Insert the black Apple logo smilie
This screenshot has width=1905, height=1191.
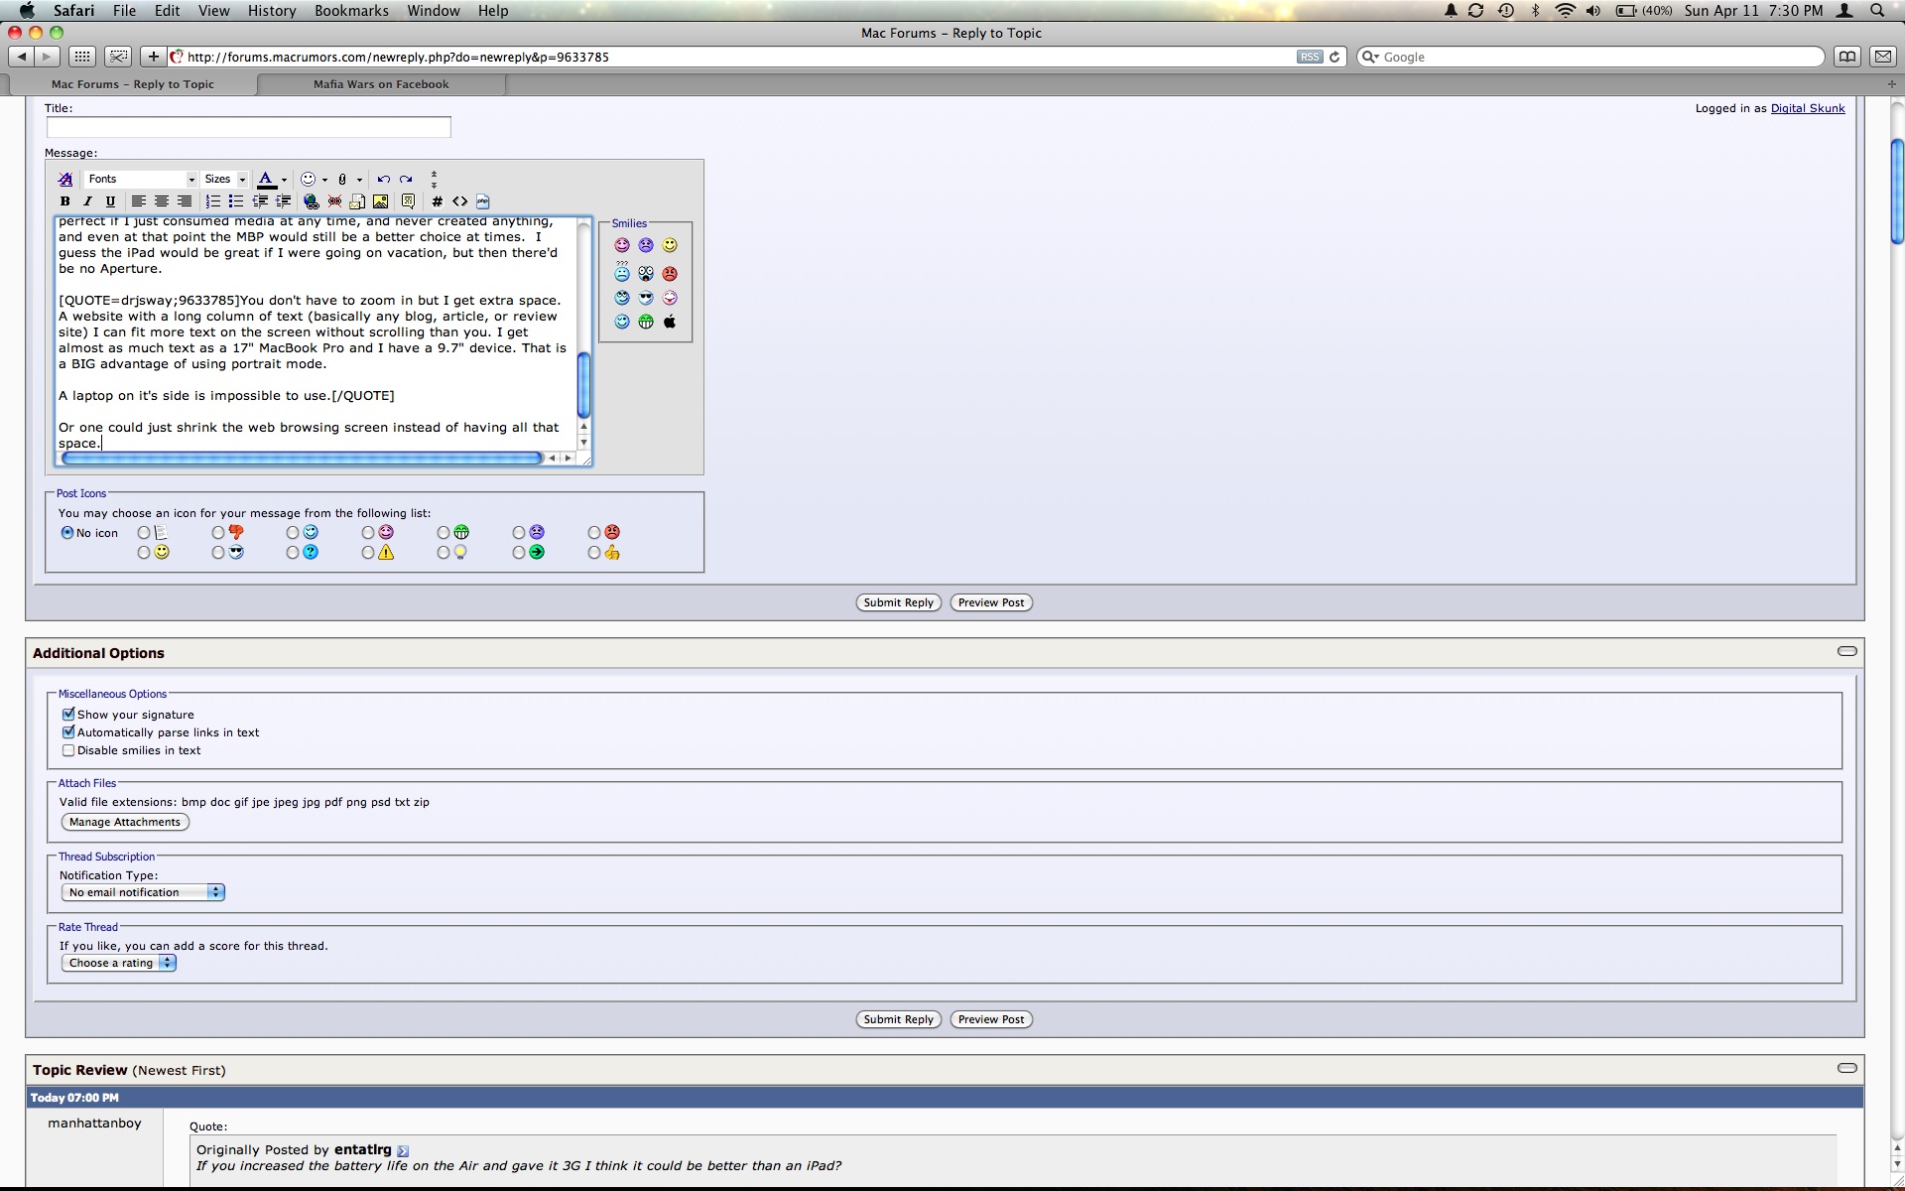pos(670,322)
